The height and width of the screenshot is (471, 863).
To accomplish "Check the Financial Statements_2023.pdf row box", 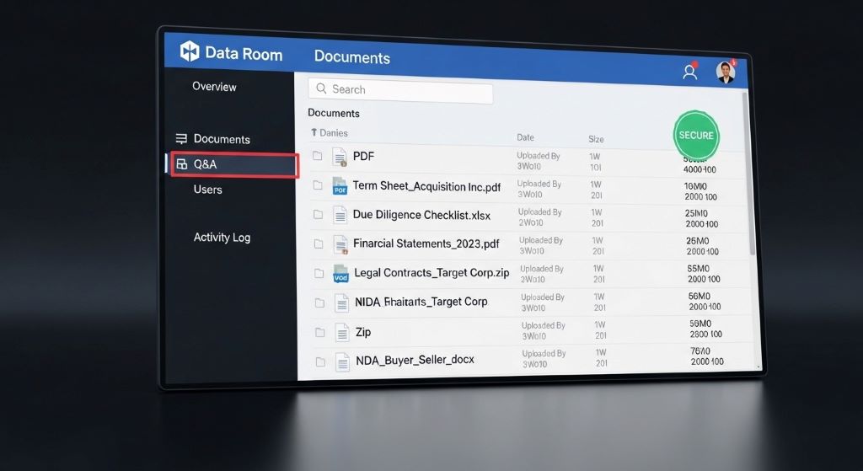I will [x=319, y=244].
